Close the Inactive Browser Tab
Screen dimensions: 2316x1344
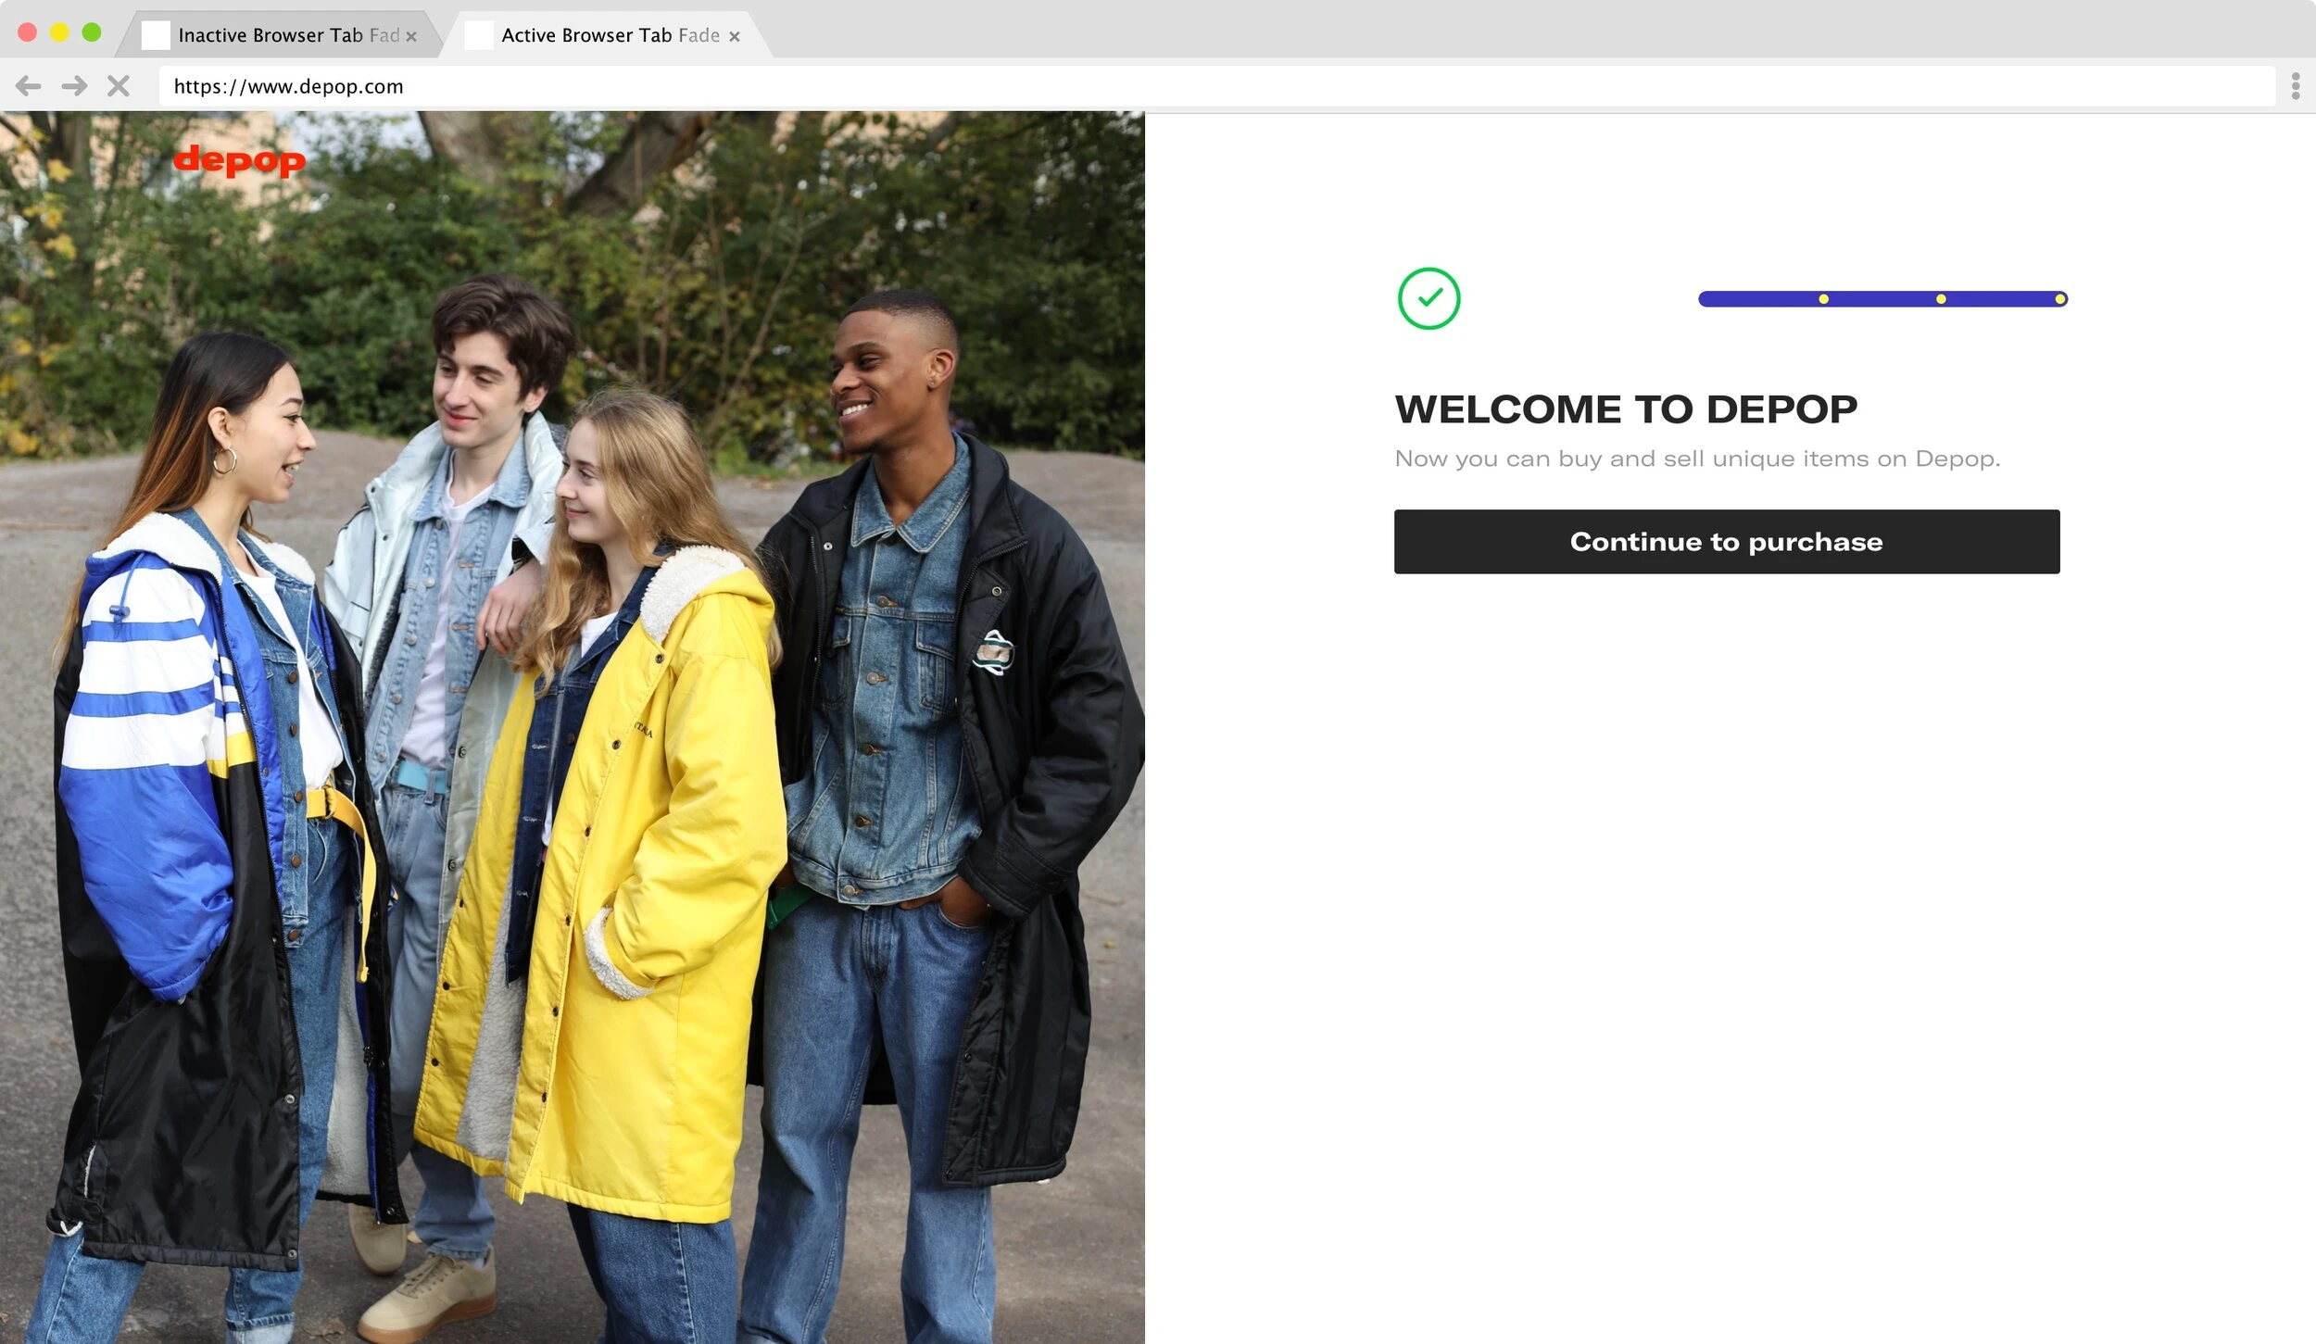coord(411,36)
